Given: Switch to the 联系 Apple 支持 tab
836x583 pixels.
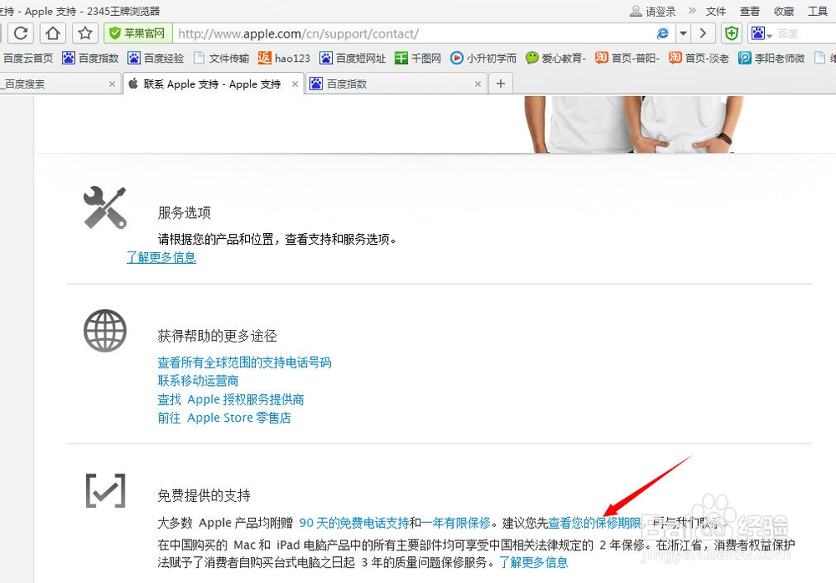Looking at the screenshot, I should pyautogui.click(x=213, y=84).
